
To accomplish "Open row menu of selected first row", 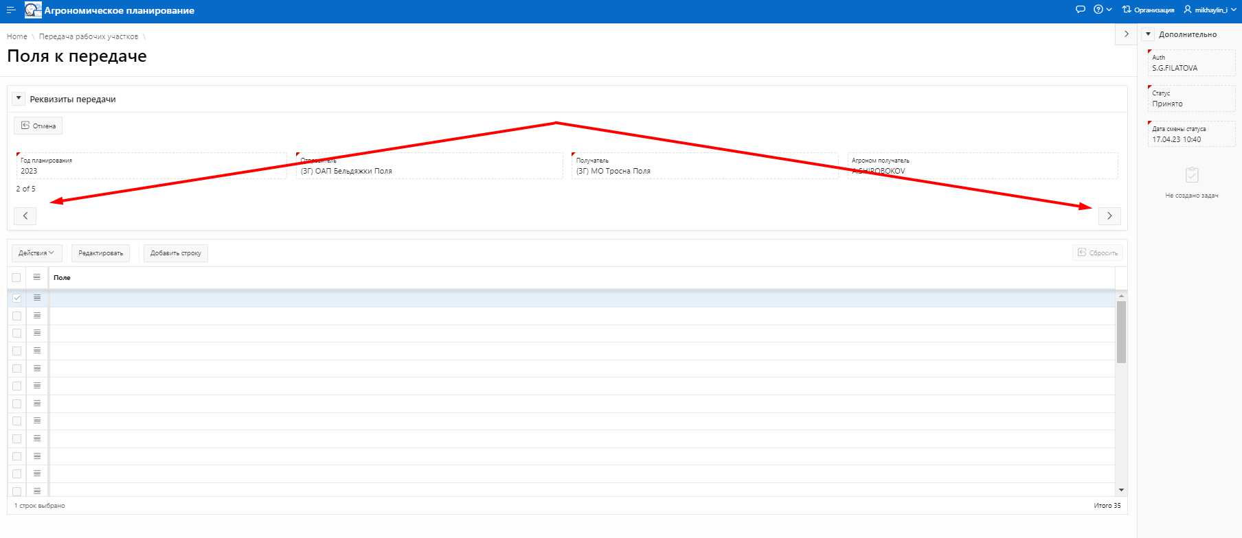I will pyautogui.click(x=37, y=298).
